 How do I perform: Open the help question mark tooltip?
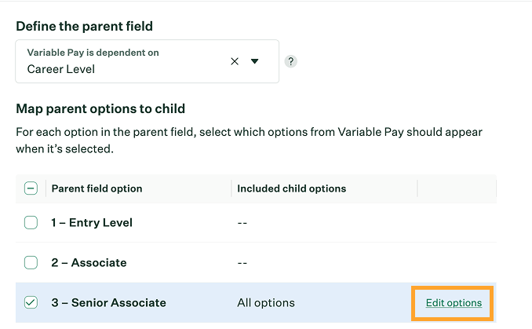291,61
